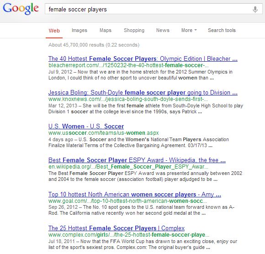Open Top 10 hottest North American women link

point(135,194)
